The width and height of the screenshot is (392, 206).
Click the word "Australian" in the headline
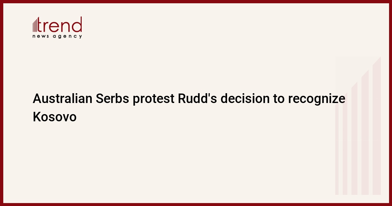pos(62,99)
